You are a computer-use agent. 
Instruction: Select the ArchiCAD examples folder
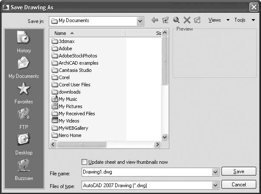coord(78,63)
